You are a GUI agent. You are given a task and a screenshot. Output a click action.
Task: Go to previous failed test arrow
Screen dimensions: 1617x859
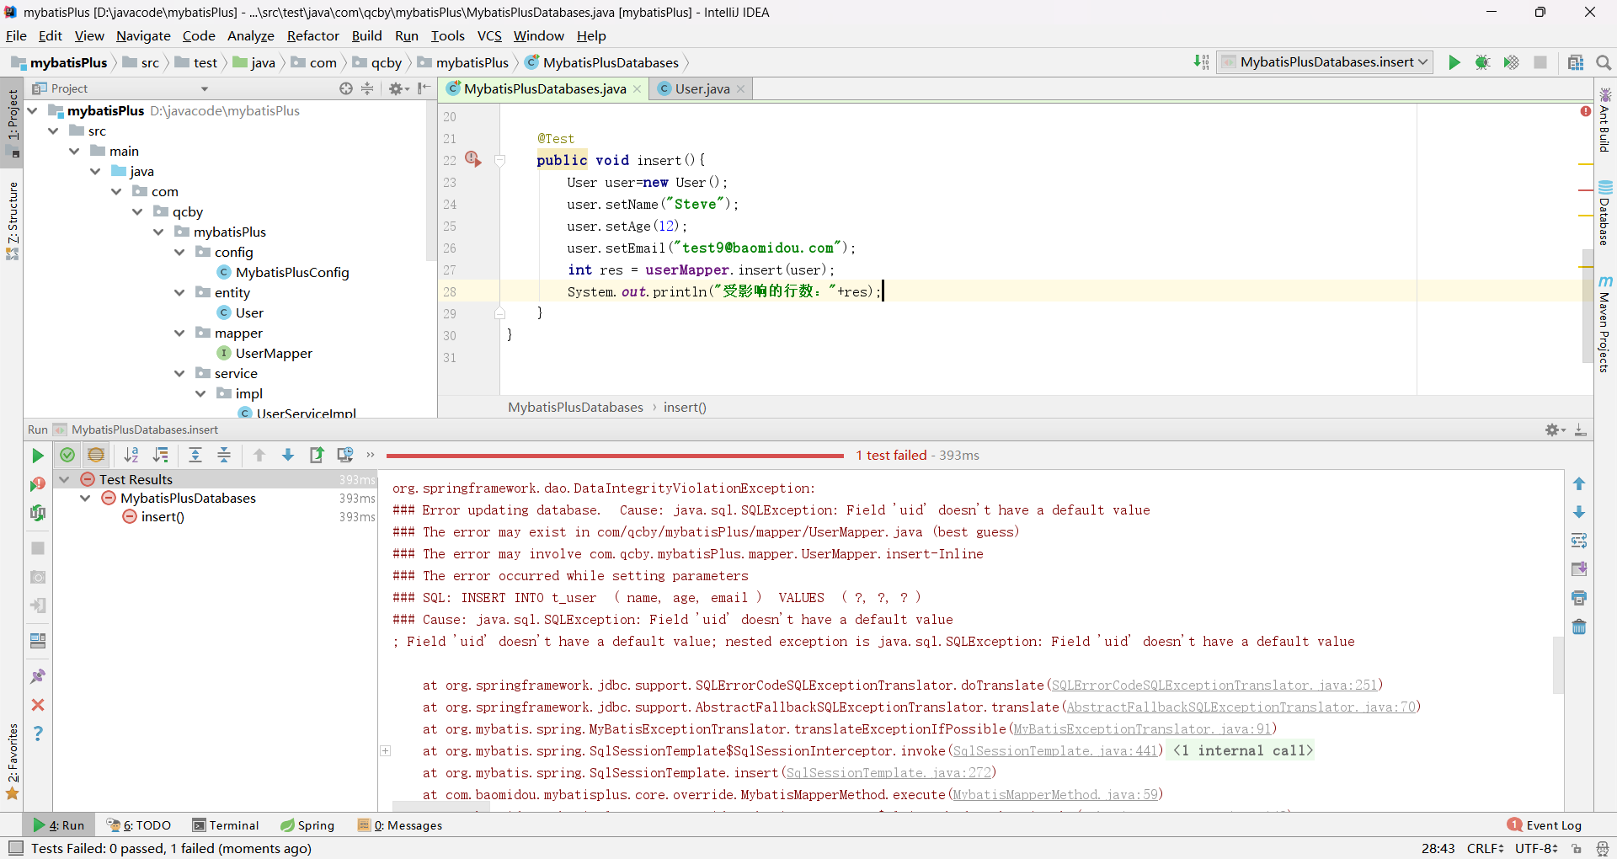[259, 455]
